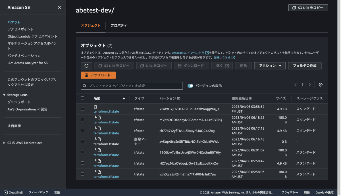Image resolution: width=341 pixels, height=196 pixels.
Task: Check the row with version mVptCtODXeqbyN9GhmqmA.4.Lch9YErQ
Action: pyautogui.click(x=82, y=120)
